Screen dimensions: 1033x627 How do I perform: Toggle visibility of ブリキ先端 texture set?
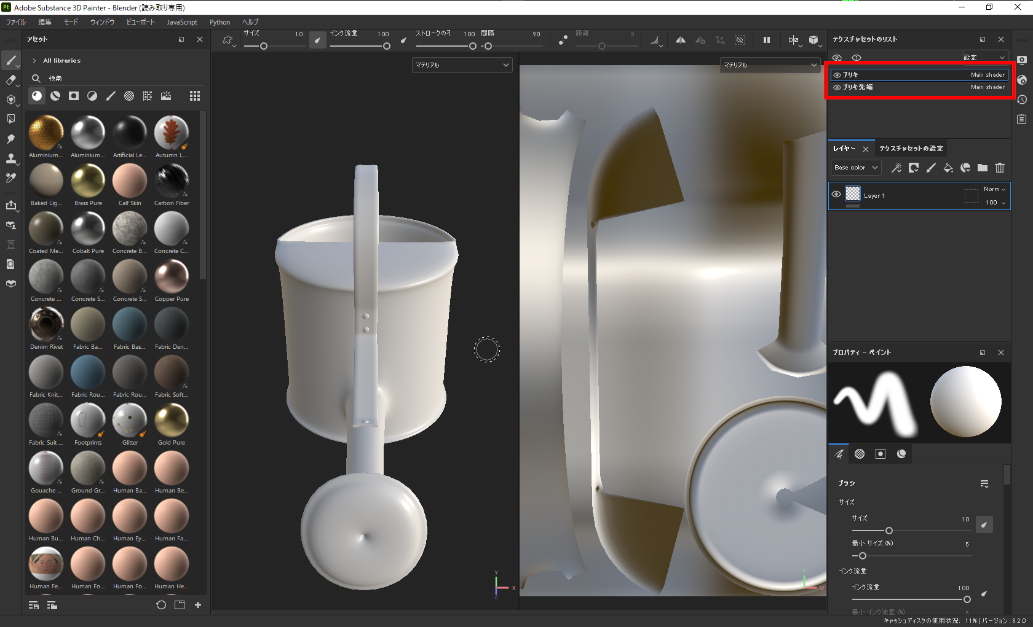[x=837, y=87]
